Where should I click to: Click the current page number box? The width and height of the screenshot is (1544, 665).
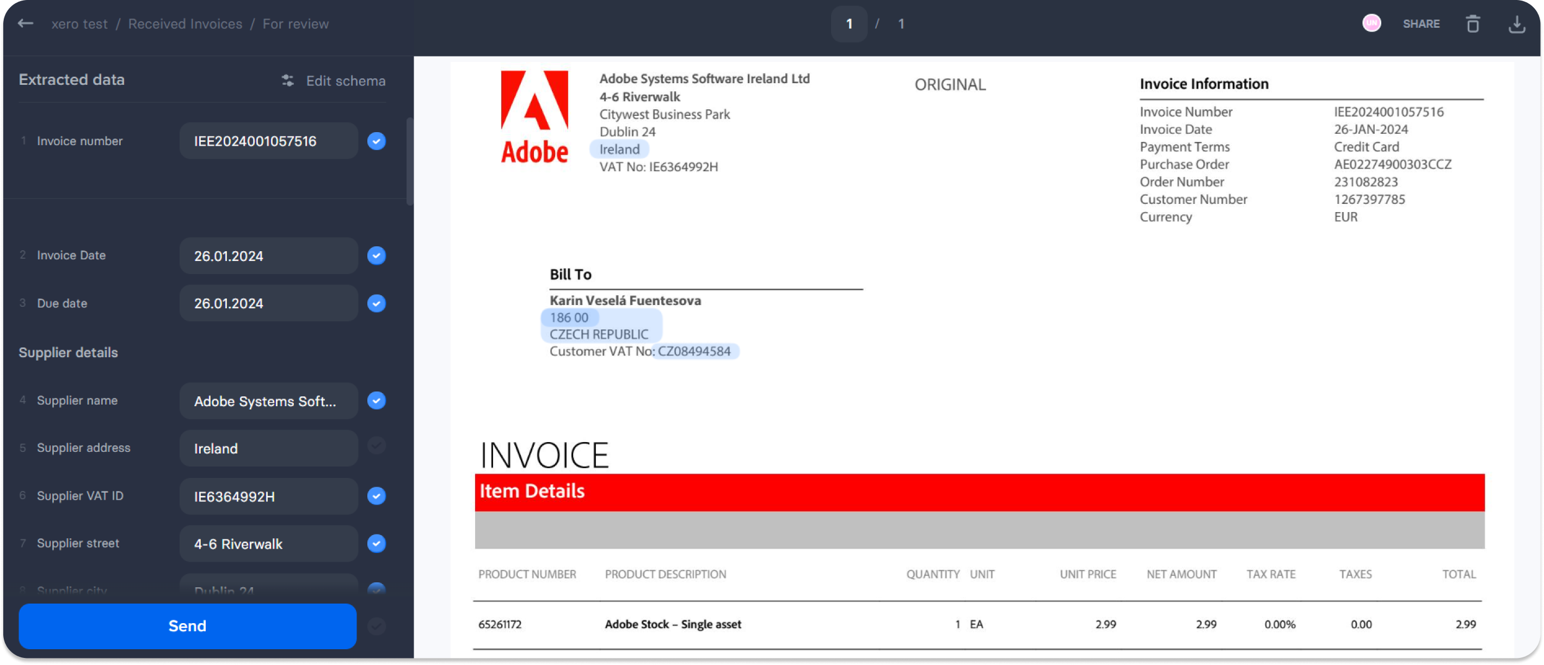pos(848,24)
